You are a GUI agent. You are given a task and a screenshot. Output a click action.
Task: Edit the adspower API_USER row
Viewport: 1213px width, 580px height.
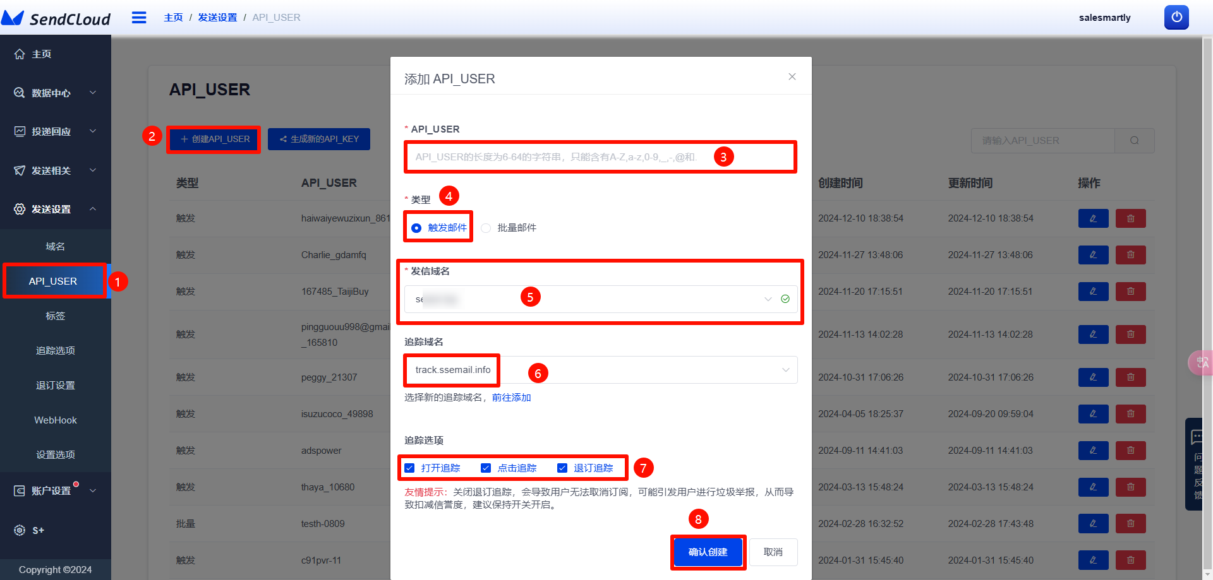point(1093,450)
